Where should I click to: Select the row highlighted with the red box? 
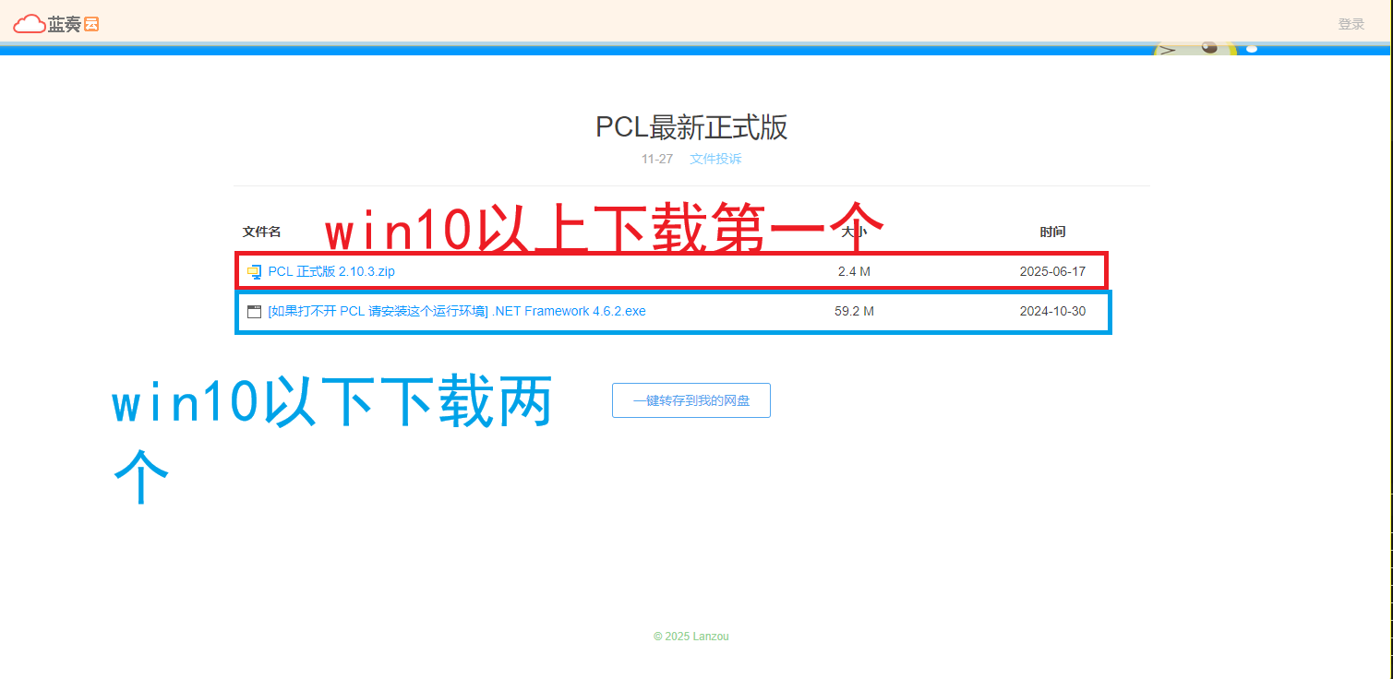672,271
